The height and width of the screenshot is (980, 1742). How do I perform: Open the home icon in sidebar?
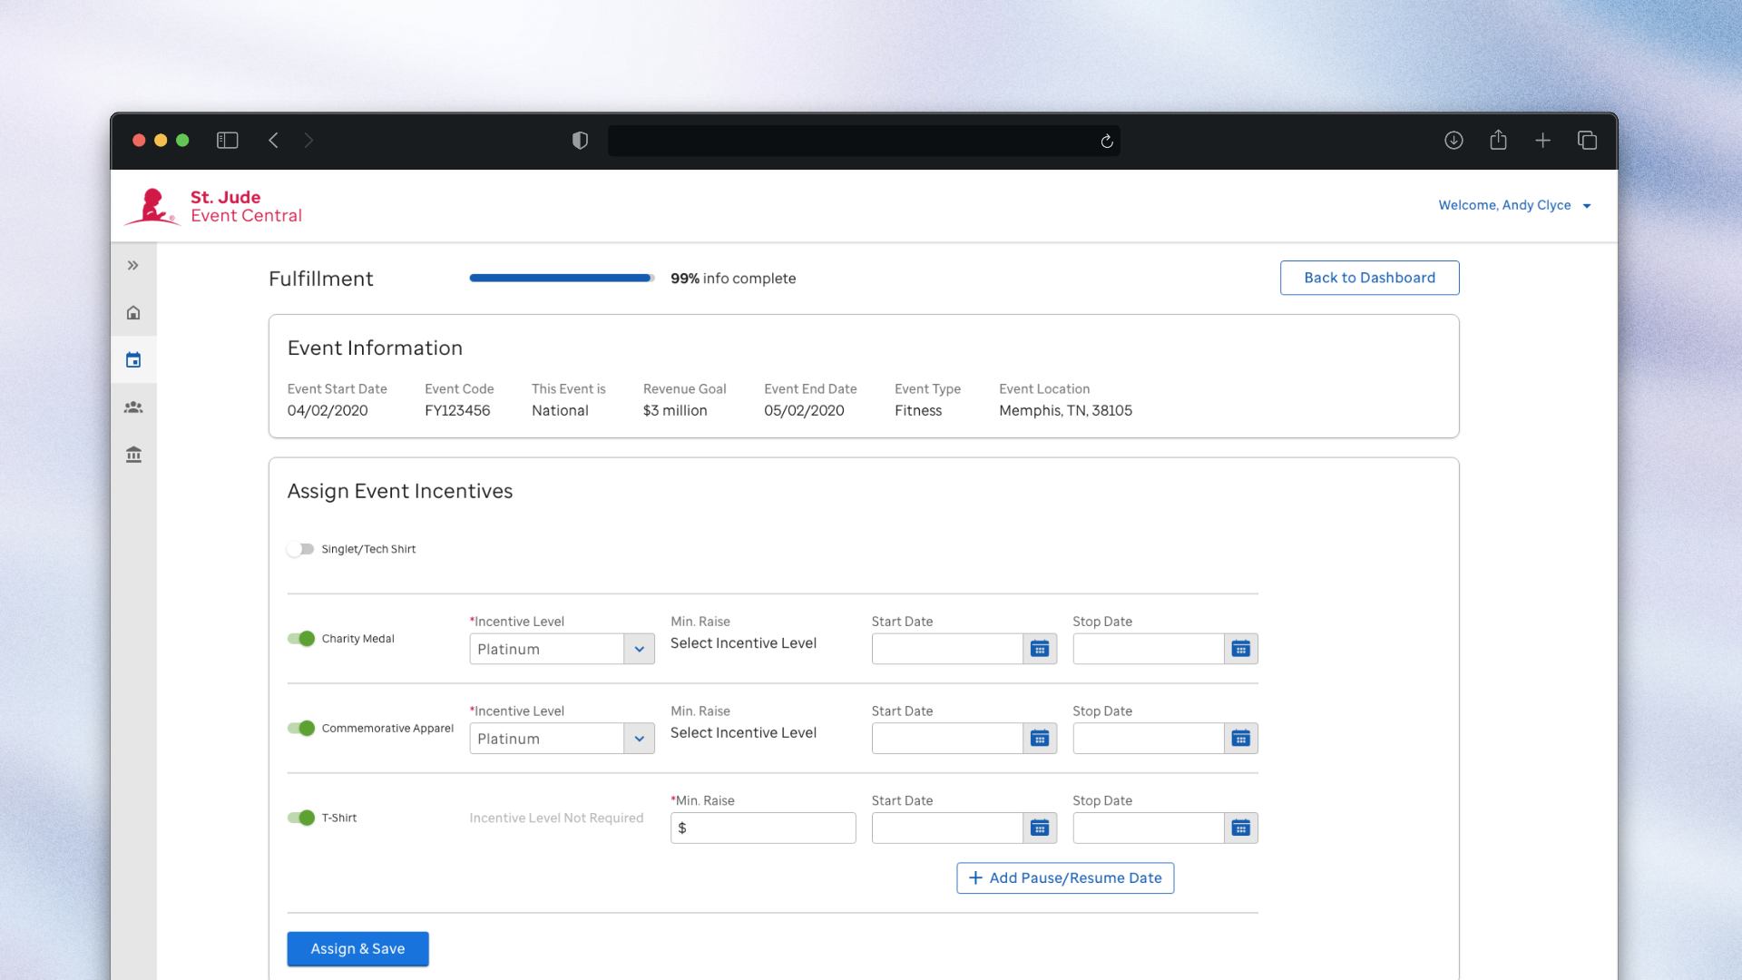[133, 313]
